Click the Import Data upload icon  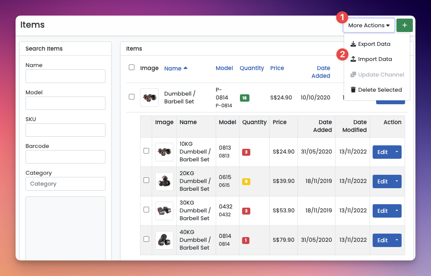[353, 59]
